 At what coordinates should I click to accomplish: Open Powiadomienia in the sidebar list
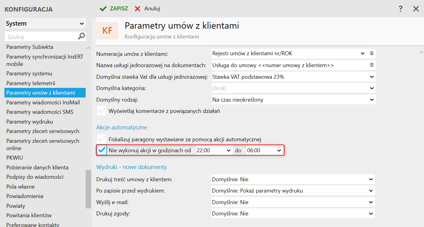pos(25,196)
